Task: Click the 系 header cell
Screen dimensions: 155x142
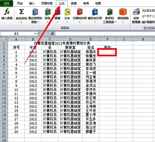Action: click(50, 47)
